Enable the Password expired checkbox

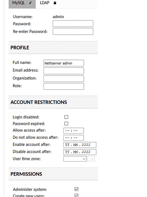tap(66, 123)
